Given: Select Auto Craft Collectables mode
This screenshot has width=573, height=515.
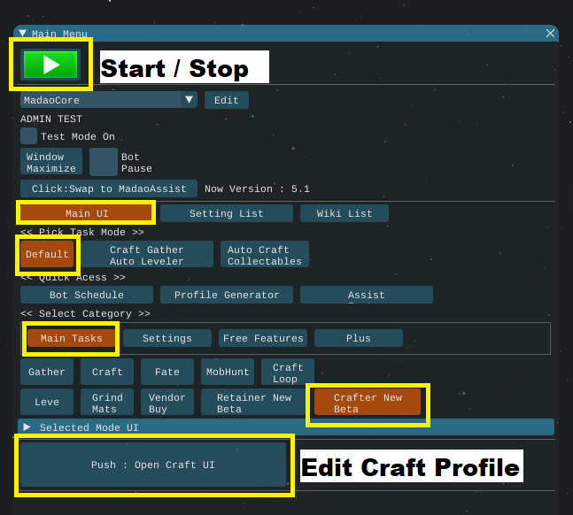Looking at the screenshot, I should [264, 255].
